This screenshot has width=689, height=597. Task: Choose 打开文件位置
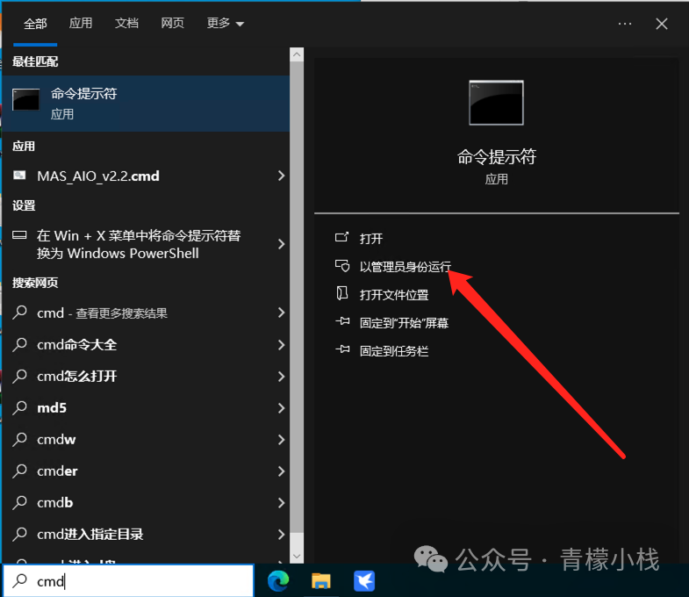point(394,294)
